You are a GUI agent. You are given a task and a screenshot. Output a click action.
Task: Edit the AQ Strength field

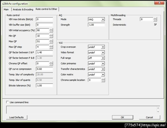click(96, 25)
